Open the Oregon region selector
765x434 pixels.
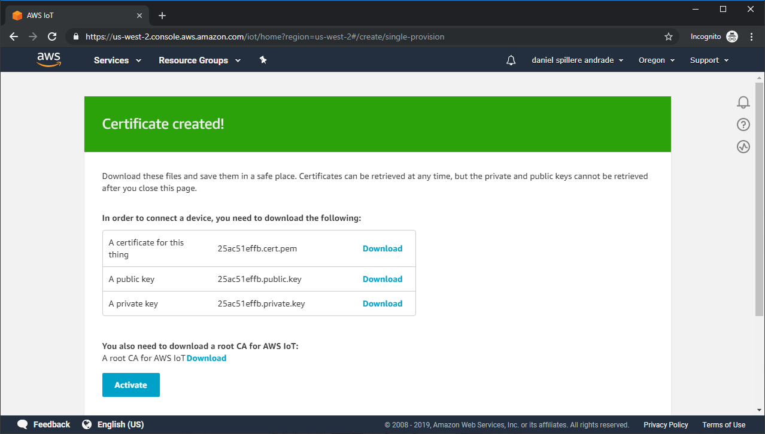coord(656,60)
